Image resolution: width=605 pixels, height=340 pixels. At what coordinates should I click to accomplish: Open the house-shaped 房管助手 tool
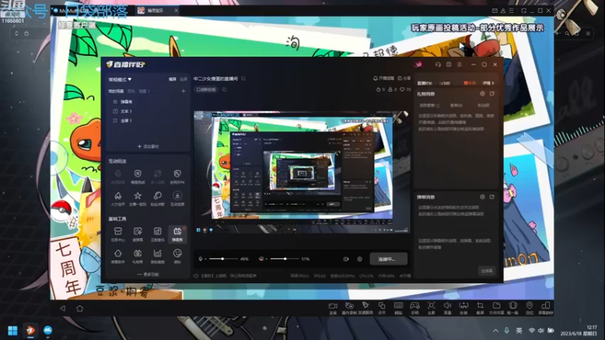tap(118, 256)
